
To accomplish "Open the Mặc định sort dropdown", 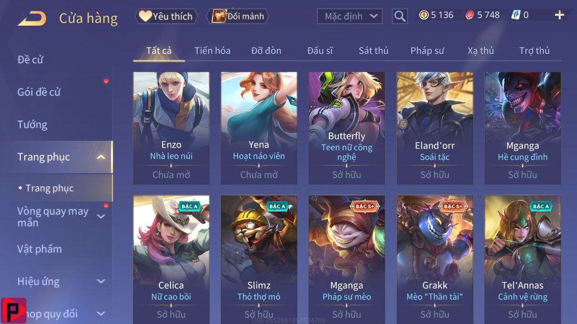I will click(349, 16).
